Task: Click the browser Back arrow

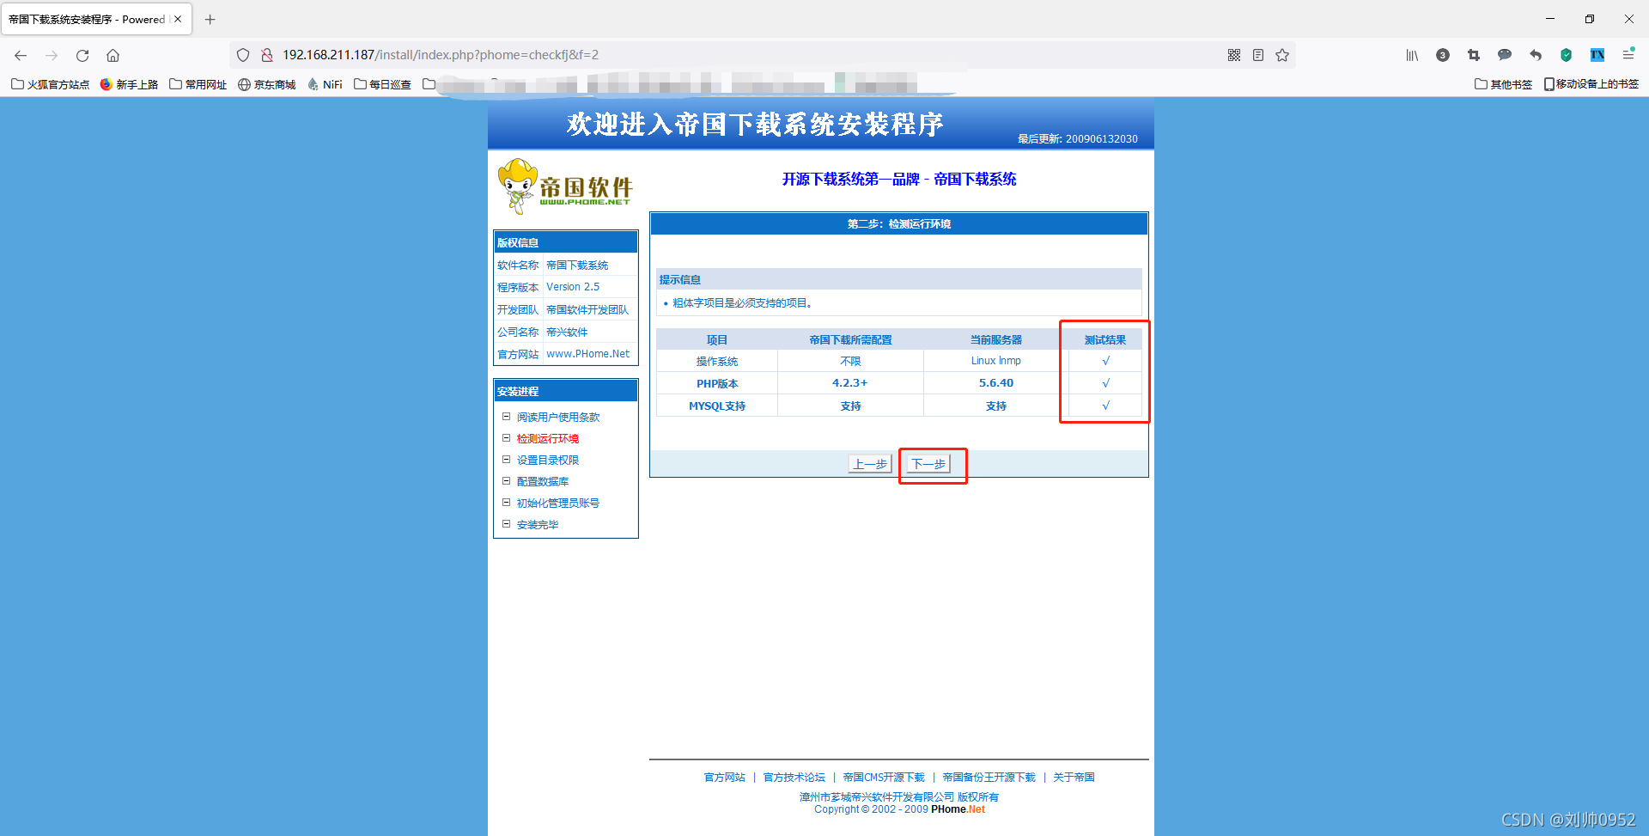Action: point(21,55)
